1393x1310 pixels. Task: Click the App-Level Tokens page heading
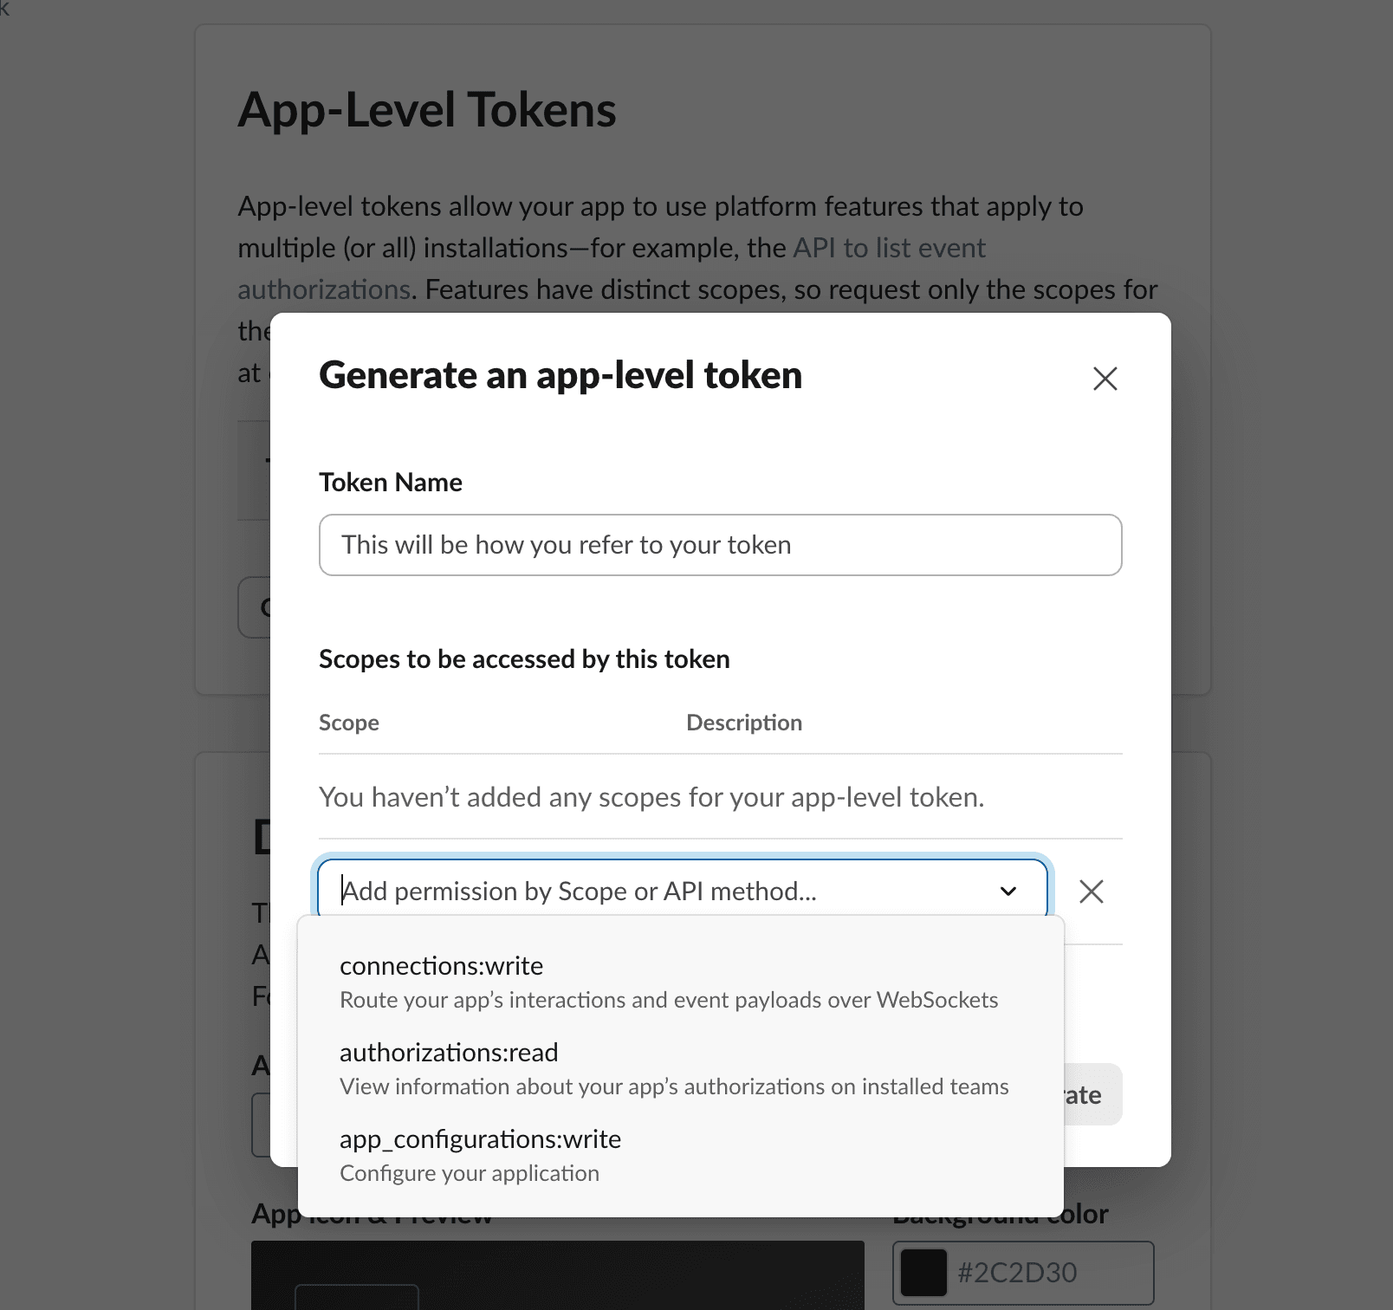pos(427,110)
